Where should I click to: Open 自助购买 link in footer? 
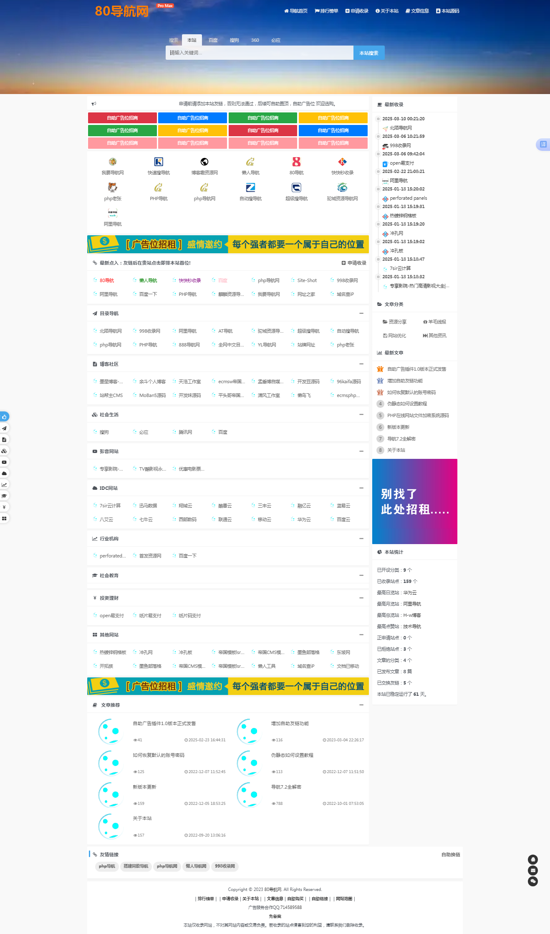[295, 898]
